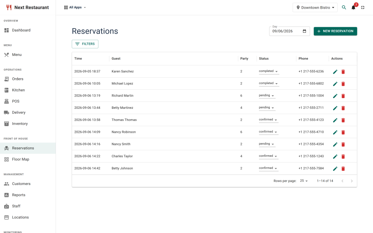Sort by the Status column header
The image size is (373, 233).
tap(264, 58)
